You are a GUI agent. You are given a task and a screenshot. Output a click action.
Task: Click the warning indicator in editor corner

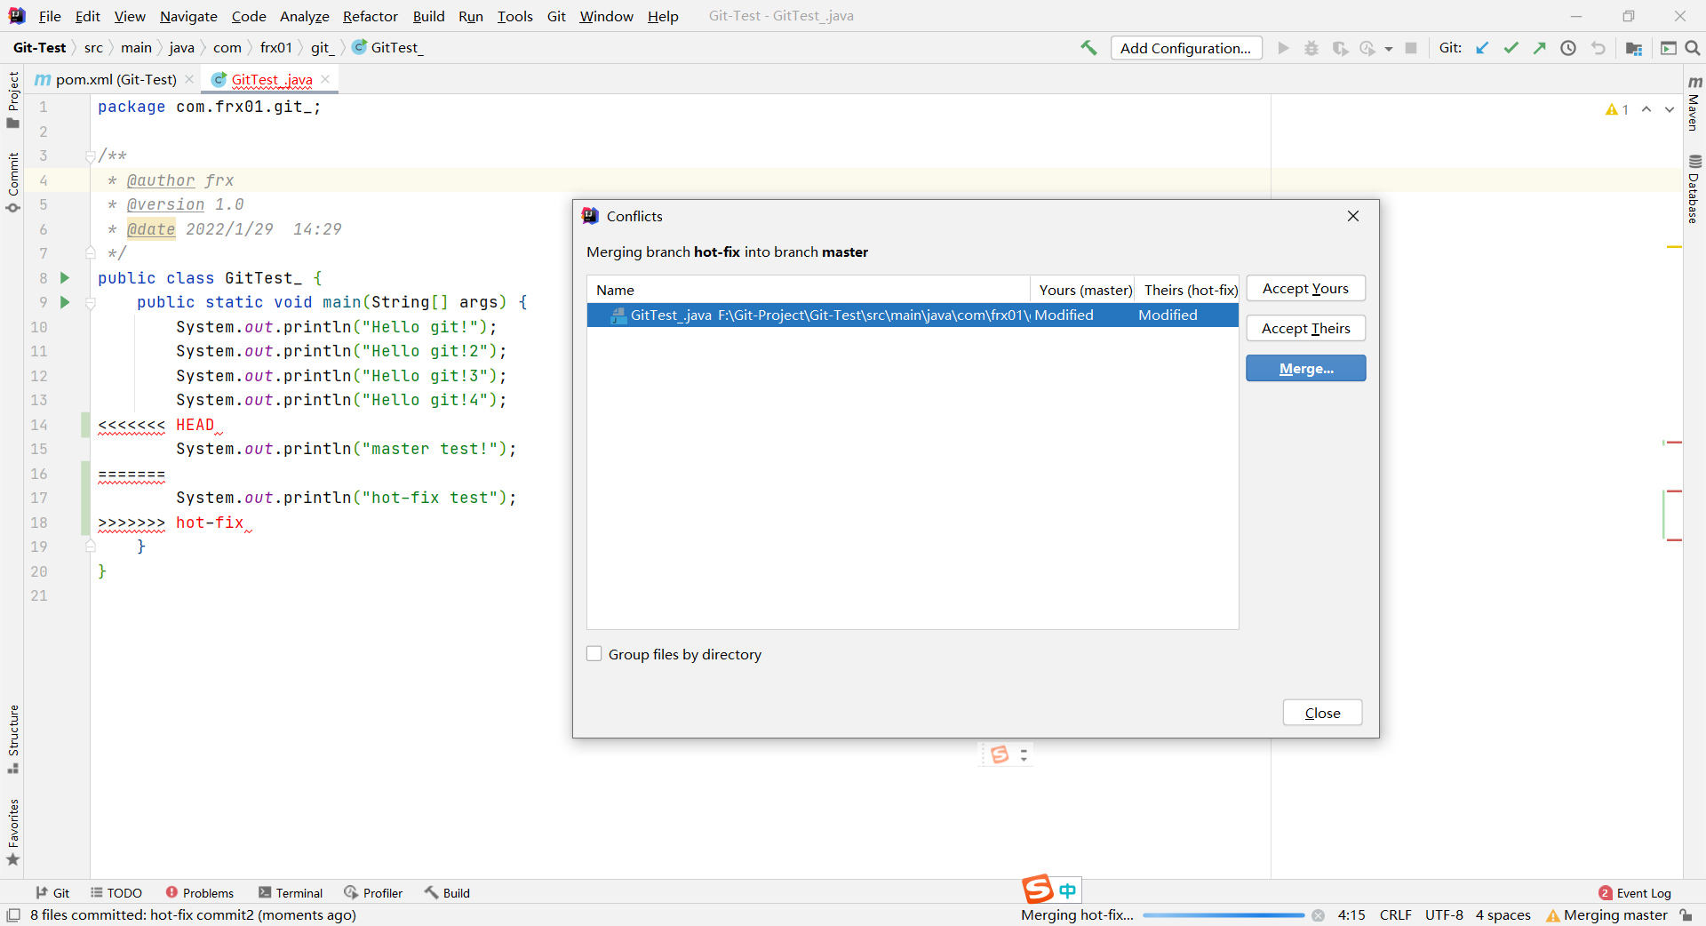click(x=1617, y=109)
